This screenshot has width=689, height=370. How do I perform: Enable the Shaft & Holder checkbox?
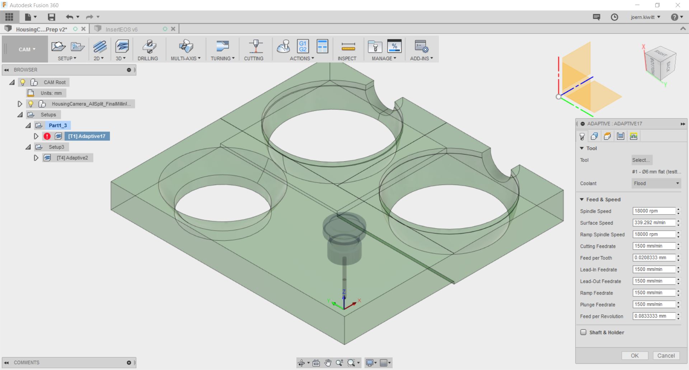coord(583,332)
